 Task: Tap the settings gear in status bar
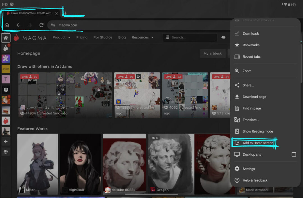[x=12, y=4]
